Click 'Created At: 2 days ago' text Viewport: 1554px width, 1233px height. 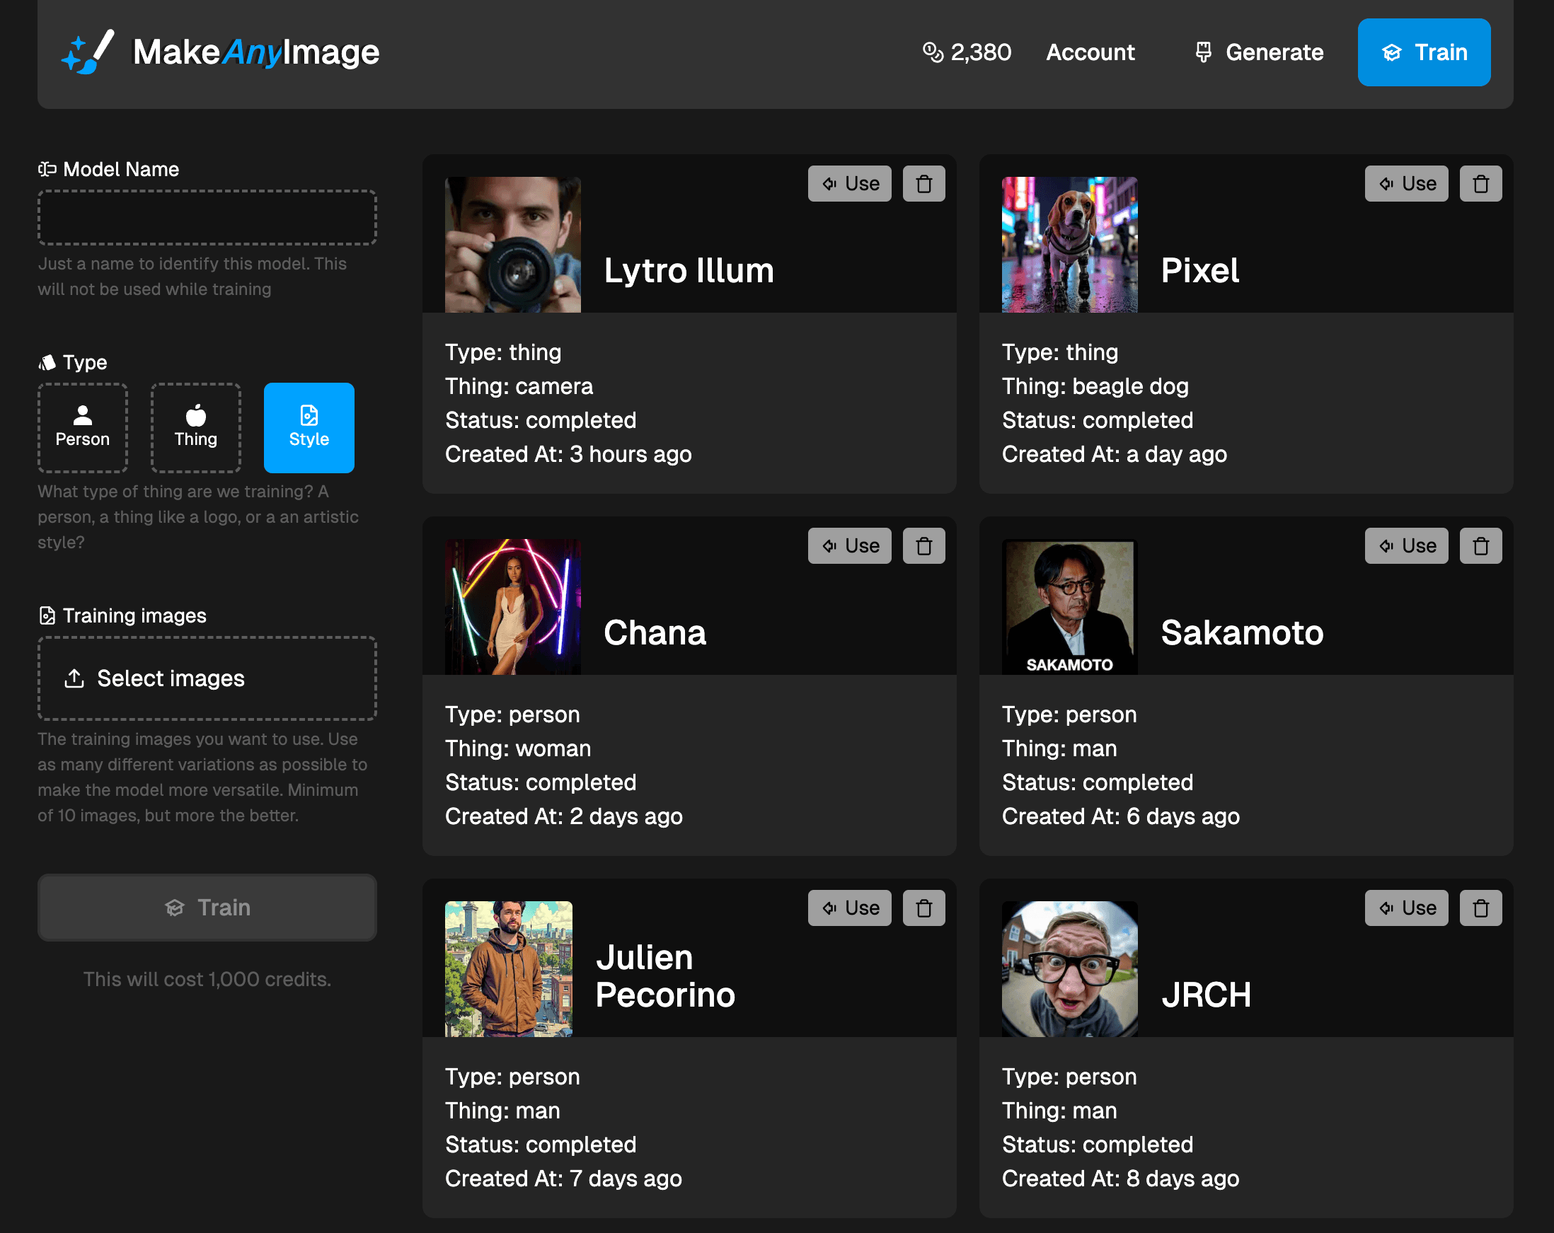[564, 816]
